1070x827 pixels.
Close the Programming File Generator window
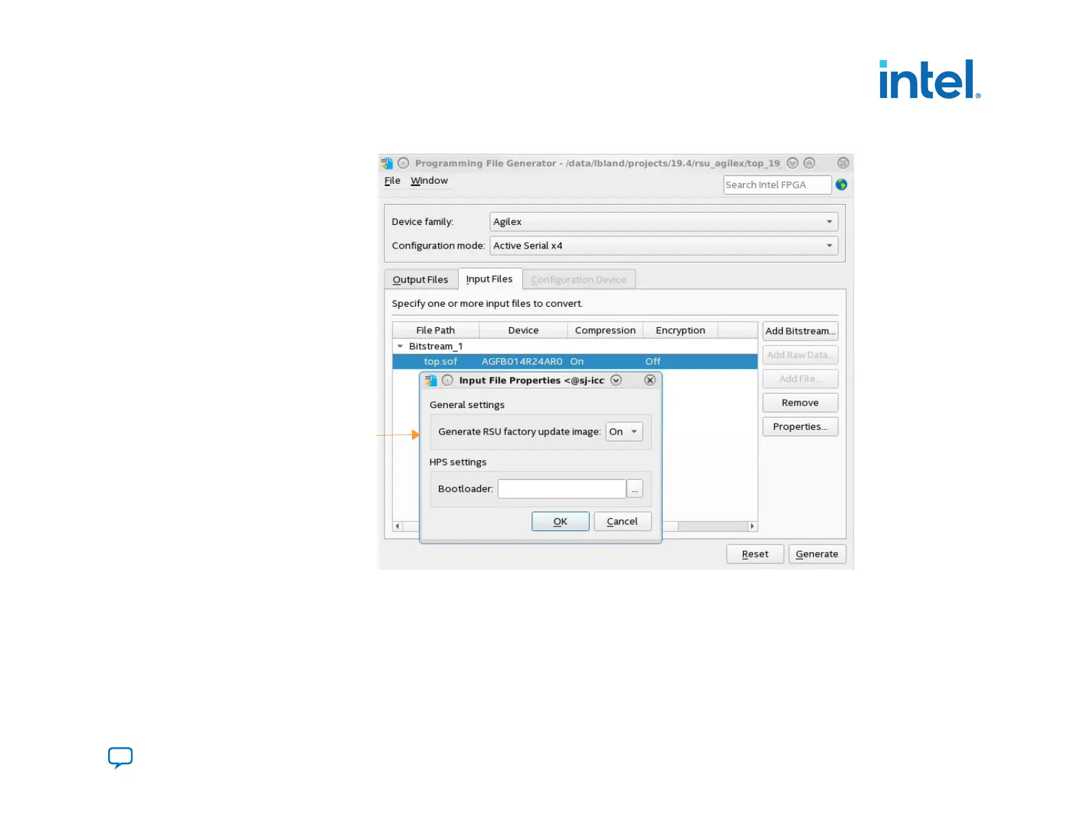843,163
